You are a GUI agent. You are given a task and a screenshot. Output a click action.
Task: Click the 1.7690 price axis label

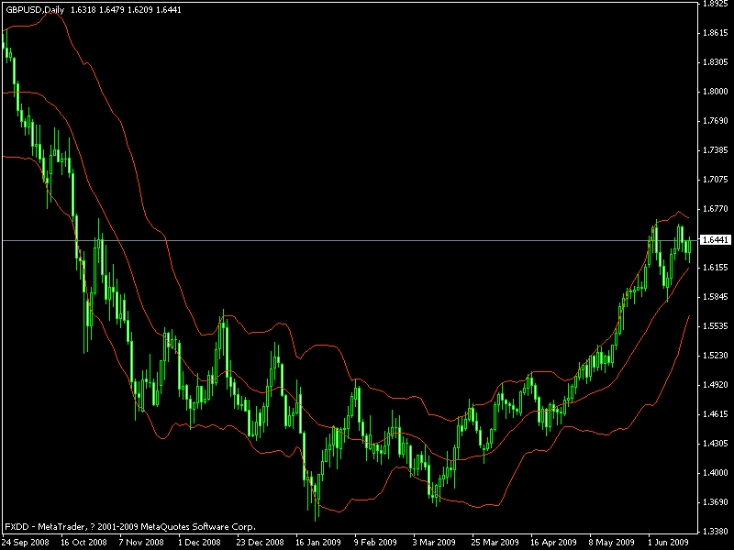pyautogui.click(x=716, y=121)
